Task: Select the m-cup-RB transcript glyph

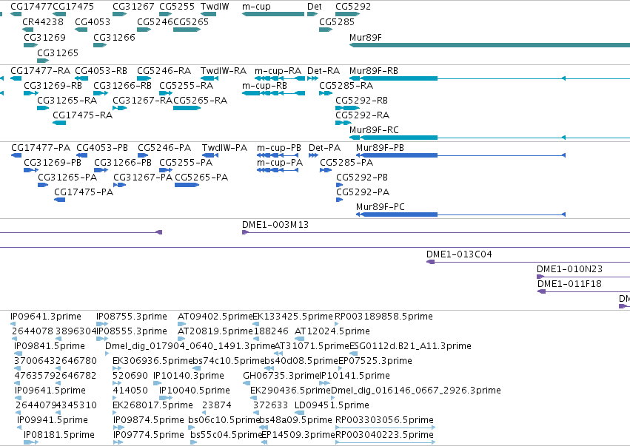Action: (x=273, y=93)
